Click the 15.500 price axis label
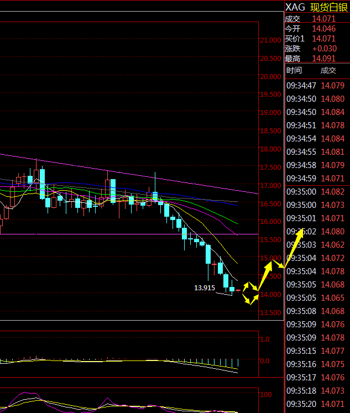Viewport: 350px width, 413px height. tap(271, 240)
